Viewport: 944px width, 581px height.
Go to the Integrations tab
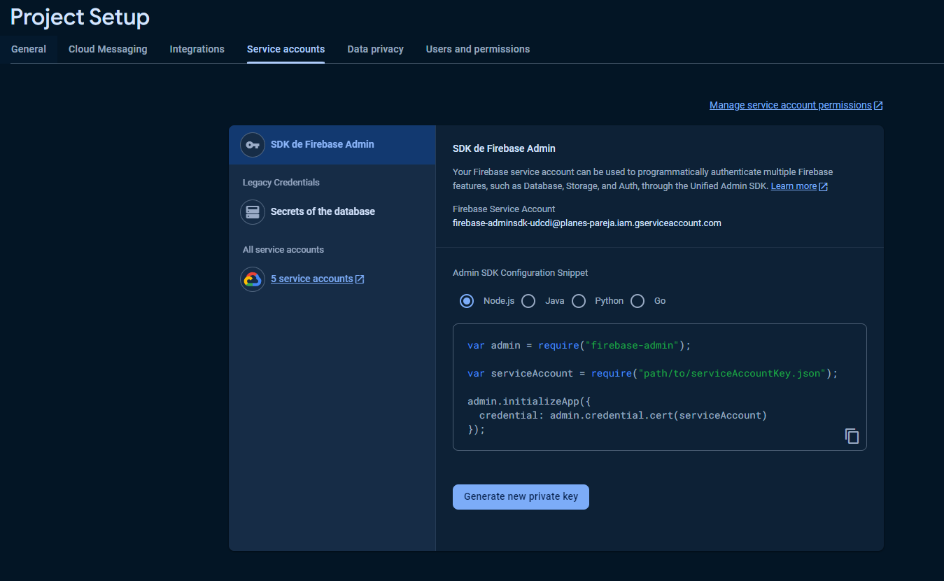pos(197,49)
